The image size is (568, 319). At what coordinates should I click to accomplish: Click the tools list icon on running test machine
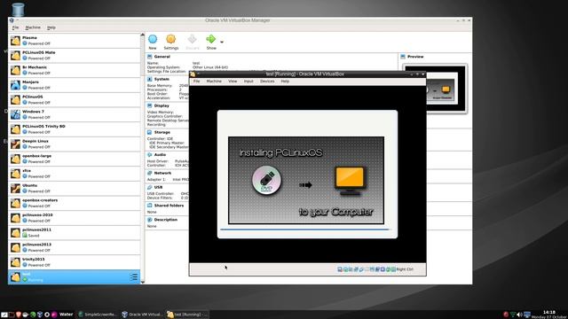(134, 277)
